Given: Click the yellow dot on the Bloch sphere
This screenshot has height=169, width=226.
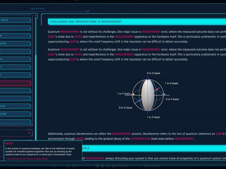Looking at the screenshot, I should (x=133, y=94).
